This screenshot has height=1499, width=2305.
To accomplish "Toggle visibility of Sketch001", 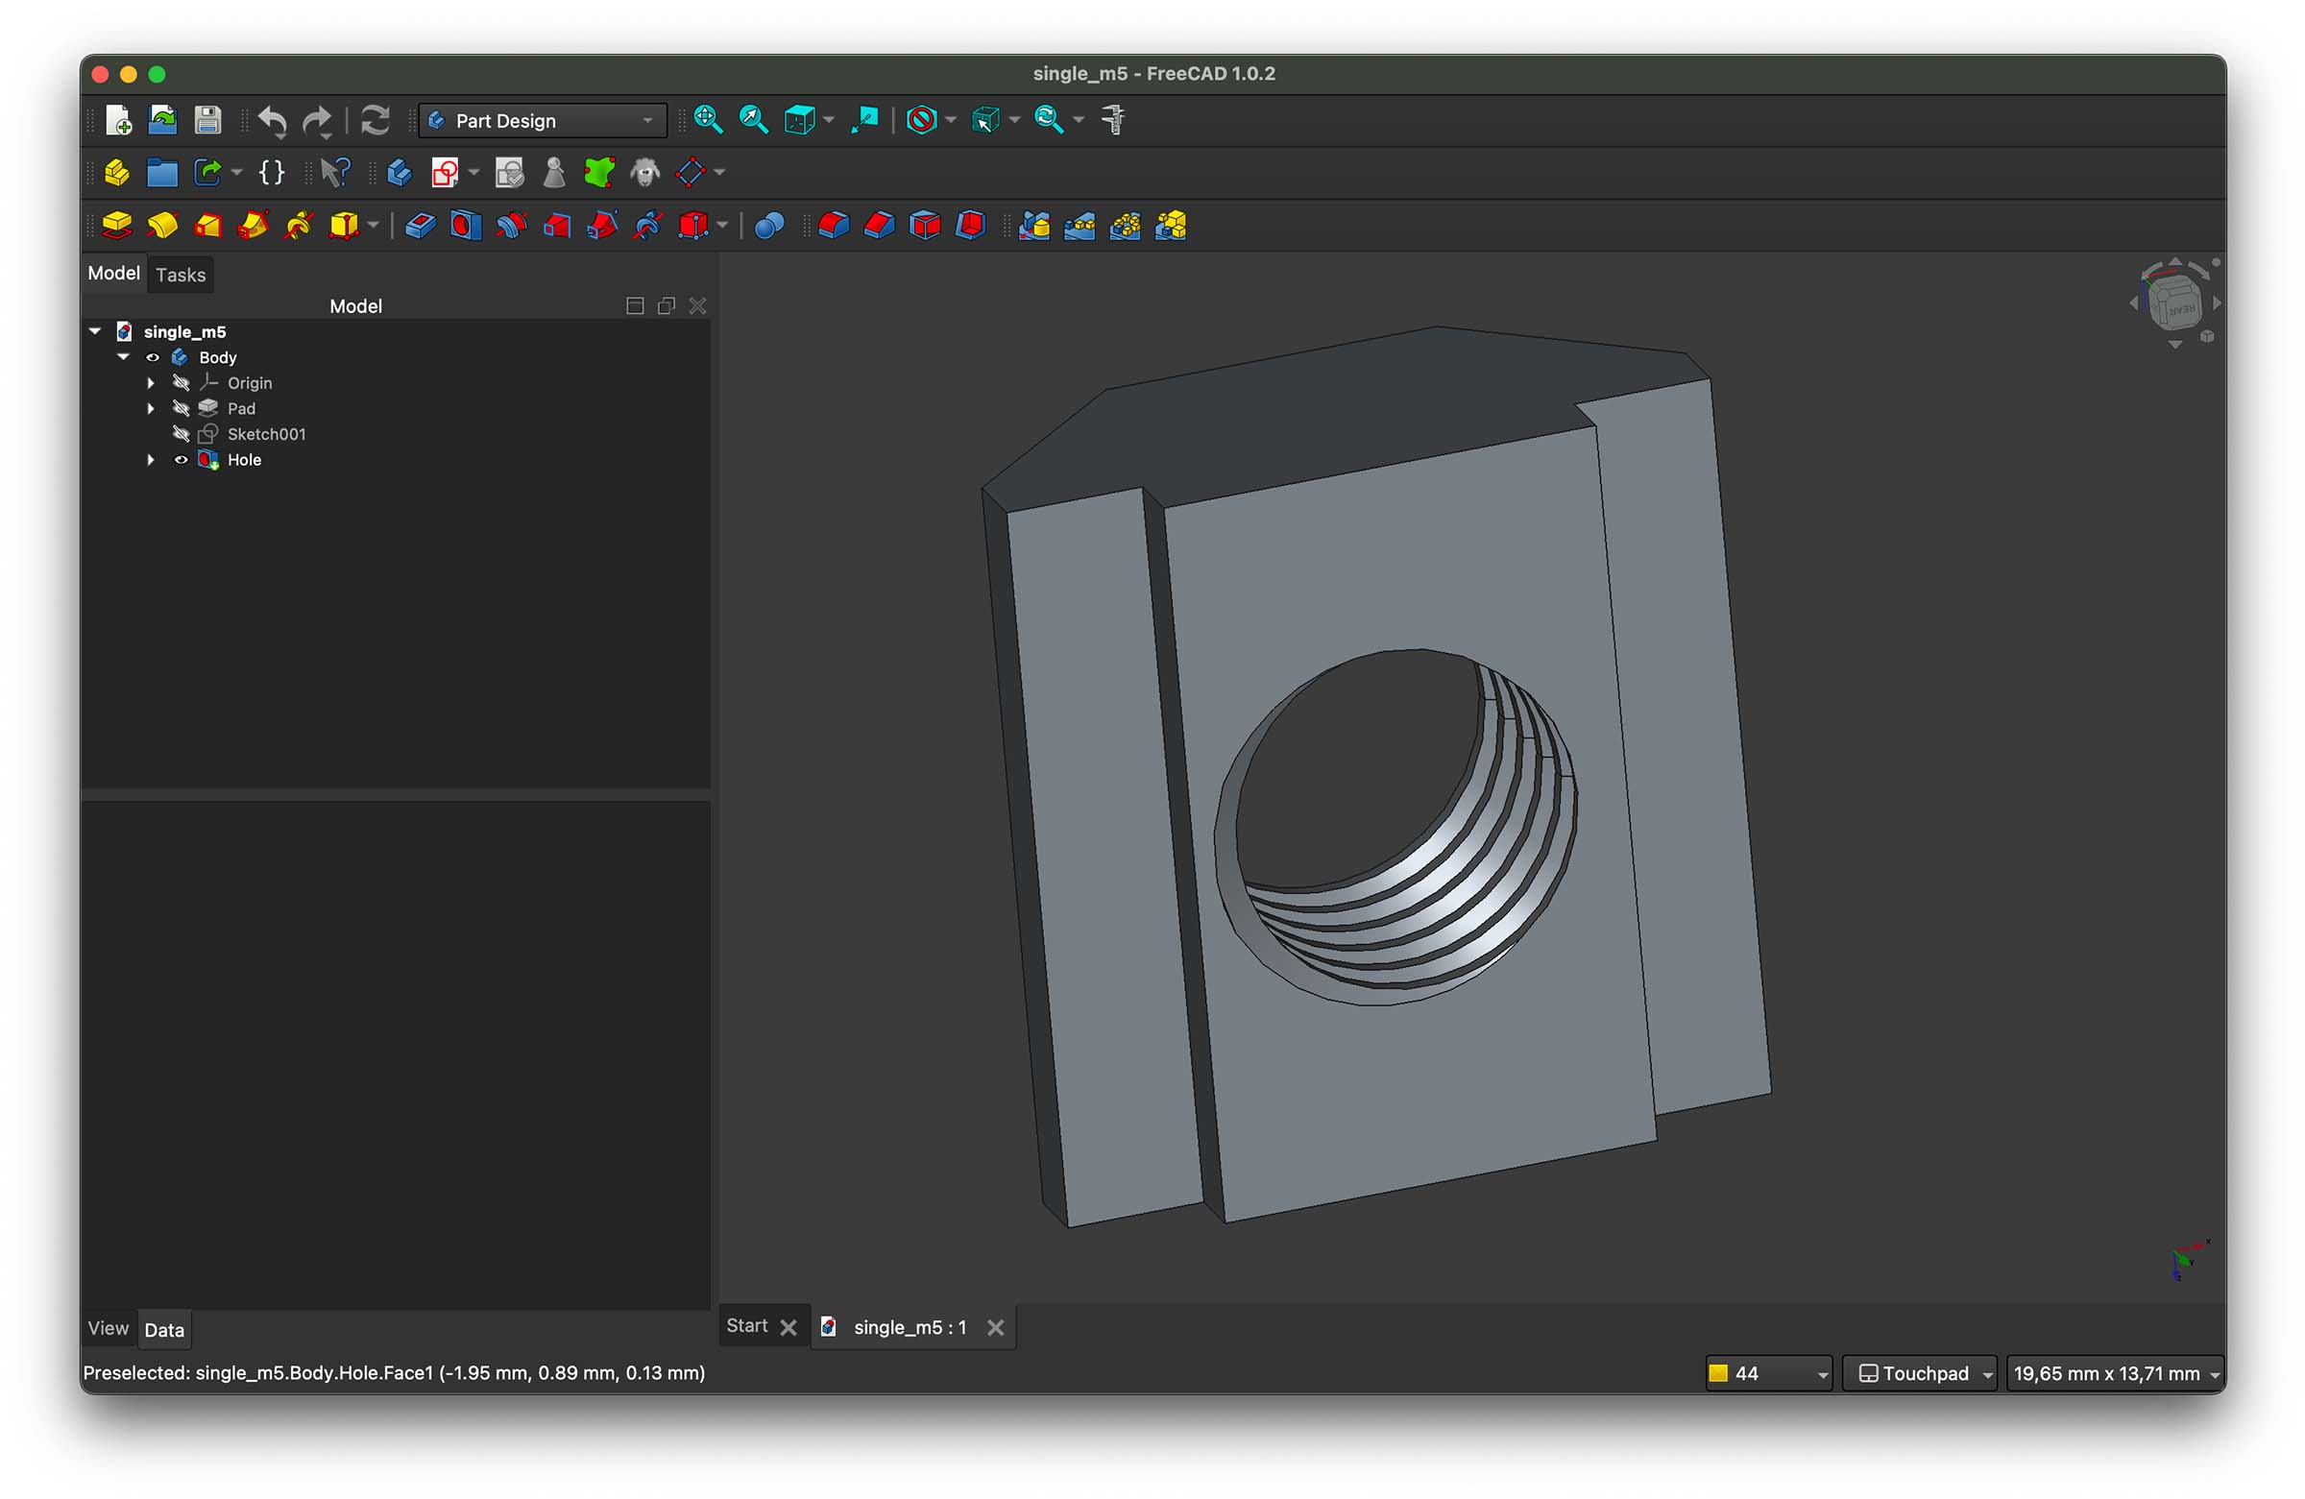I will point(181,434).
